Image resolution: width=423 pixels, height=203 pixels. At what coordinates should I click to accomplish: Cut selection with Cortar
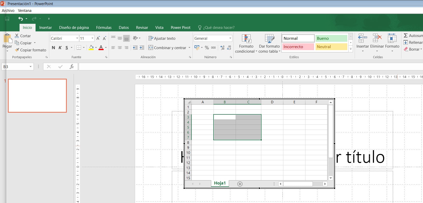tap(23, 36)
